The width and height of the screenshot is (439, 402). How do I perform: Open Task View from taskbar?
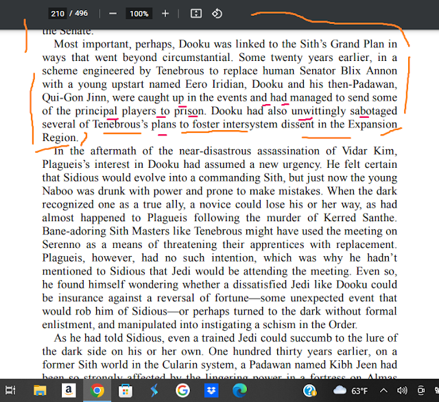pos(10,390)
